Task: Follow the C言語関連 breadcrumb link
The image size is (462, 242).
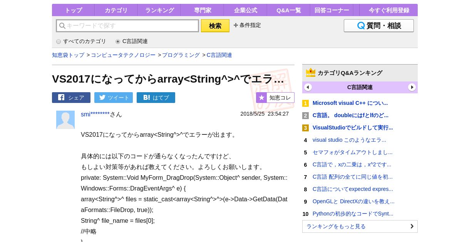Action: pyautogui.click(x=219, y=55)
